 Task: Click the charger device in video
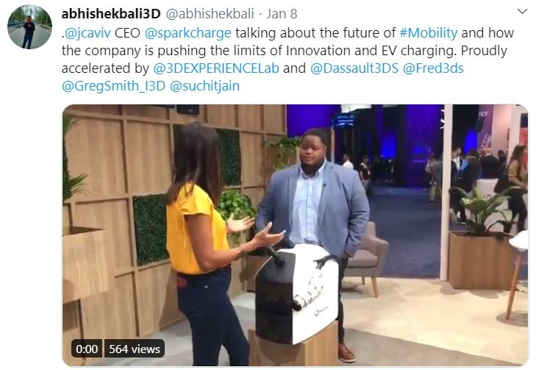296,293
